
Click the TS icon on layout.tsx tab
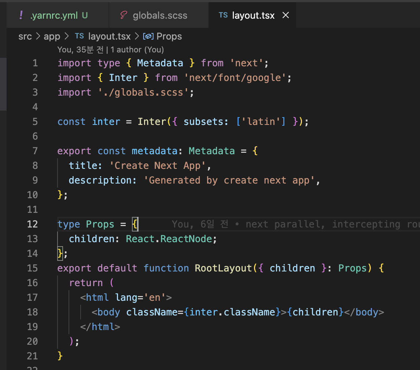(x=223, y=15)
